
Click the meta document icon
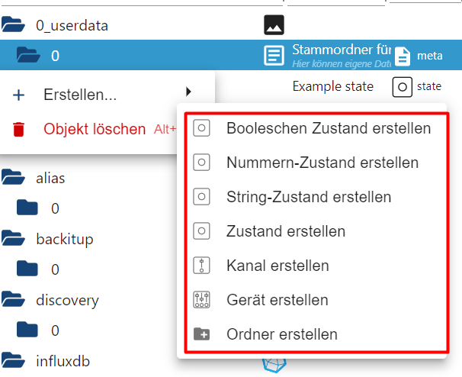coord(403,56)
